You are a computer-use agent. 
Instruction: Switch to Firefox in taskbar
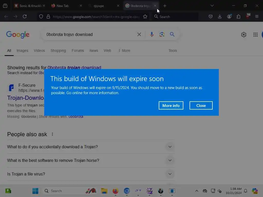[x=115, y=191]
